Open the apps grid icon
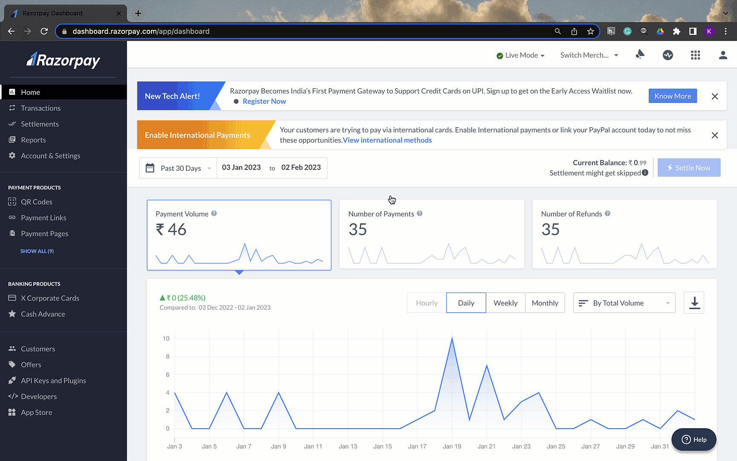This screenshot has height=461, width=737. (695, 55)
